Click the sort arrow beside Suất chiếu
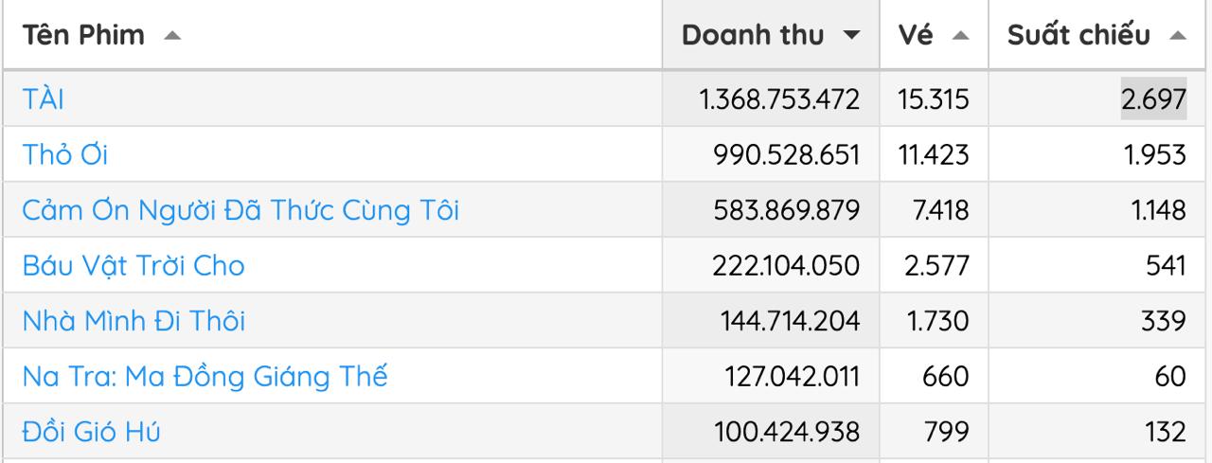Screen dimensions: 1212x463 (1177, 37)
